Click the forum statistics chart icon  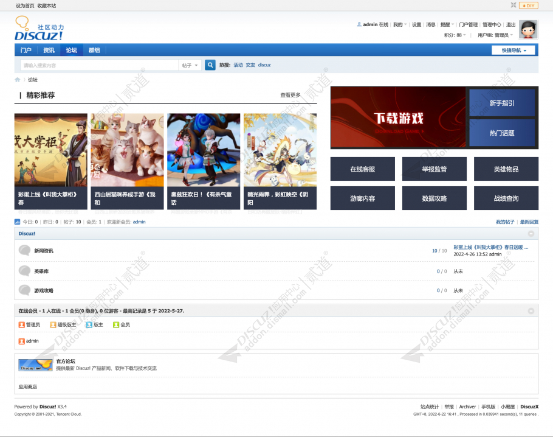(17, 222)
